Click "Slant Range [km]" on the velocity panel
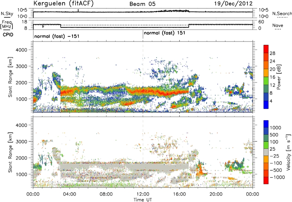 tap(10, 152)
